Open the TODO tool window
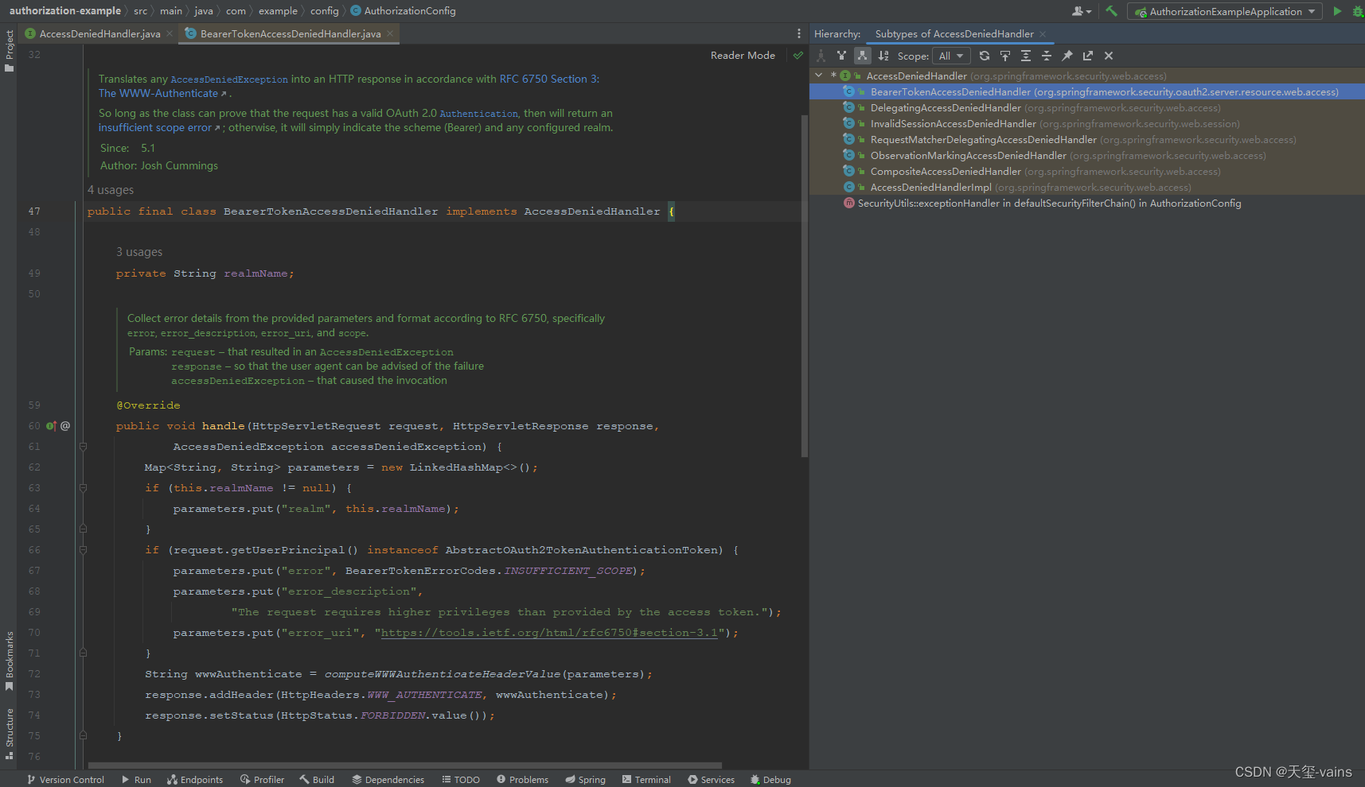 (461, 780)
